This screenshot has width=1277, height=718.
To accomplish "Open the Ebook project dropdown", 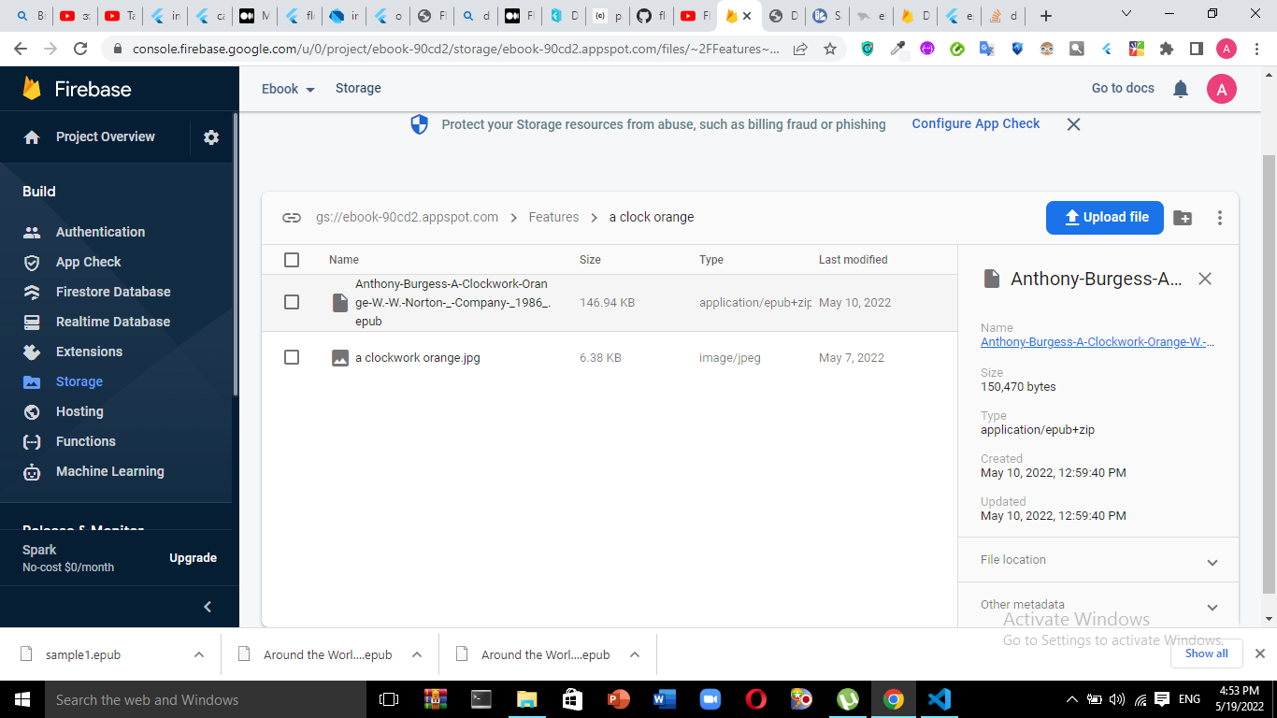I will coord(288,89).
